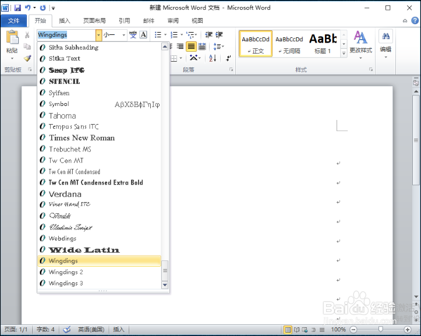Click the bullet list icon
The height and width of the screenshot is (336, 421).
[158, 34]
